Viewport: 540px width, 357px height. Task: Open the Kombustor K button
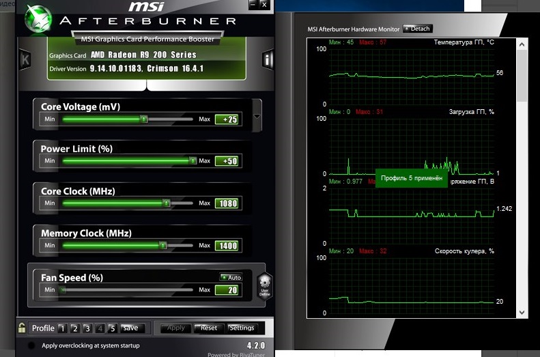(25, 59)
